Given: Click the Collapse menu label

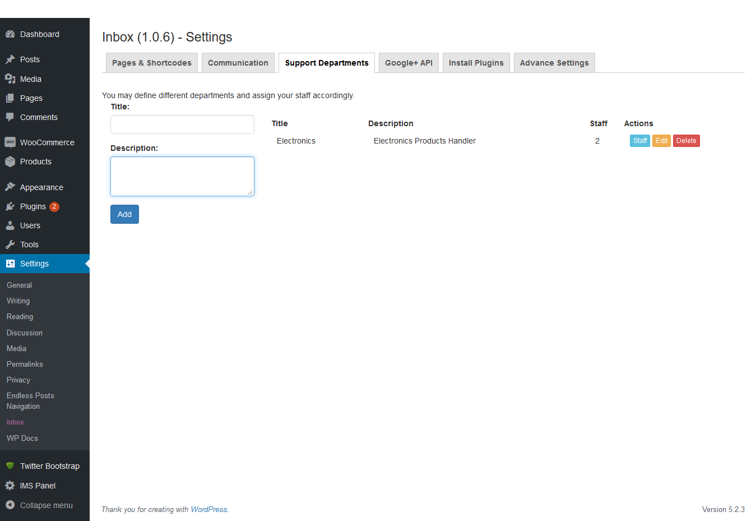Looking at the screenshot, I should tap(47, 505).
